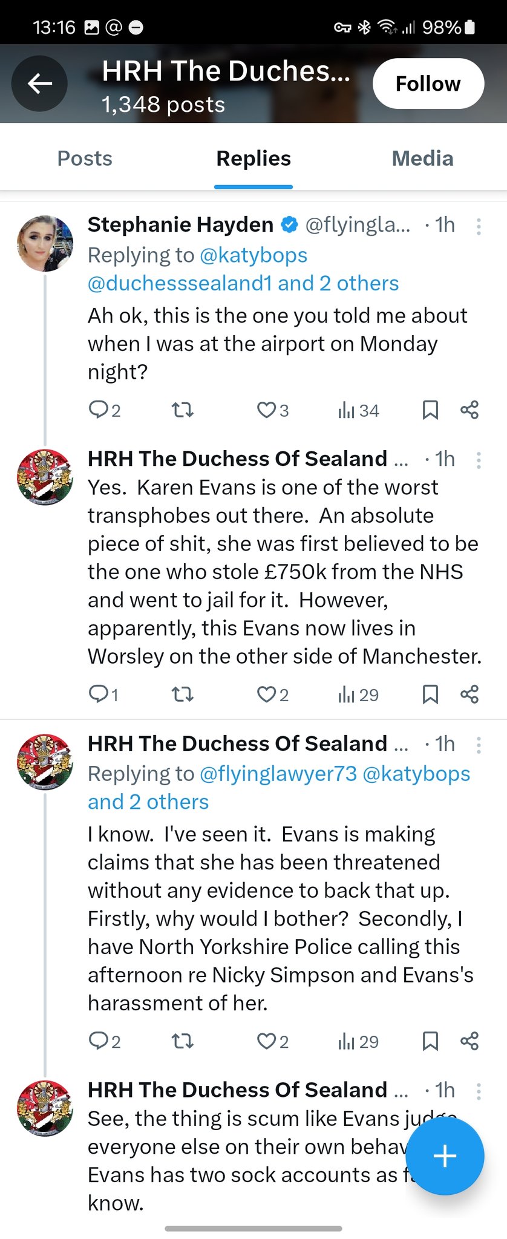This screenshot has height=1239, width=507.
Task: Share Stephanie Hayden's airport post
Action: 469,410
